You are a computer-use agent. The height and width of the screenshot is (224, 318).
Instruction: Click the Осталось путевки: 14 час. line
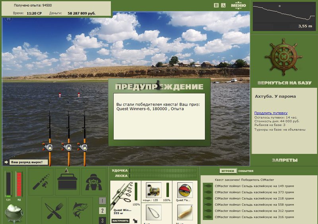(275, 118)
